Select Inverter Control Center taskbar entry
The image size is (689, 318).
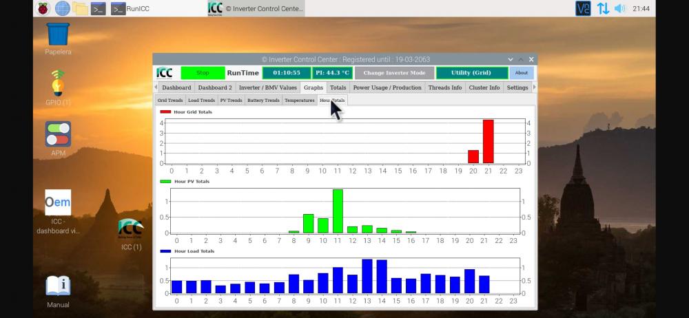256,8
